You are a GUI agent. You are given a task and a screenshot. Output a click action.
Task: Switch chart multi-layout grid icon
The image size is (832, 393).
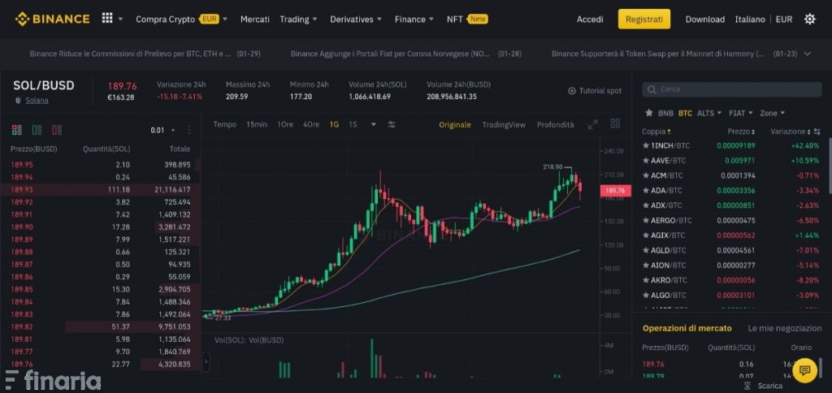pyautogui.click(x=616, y=123)
